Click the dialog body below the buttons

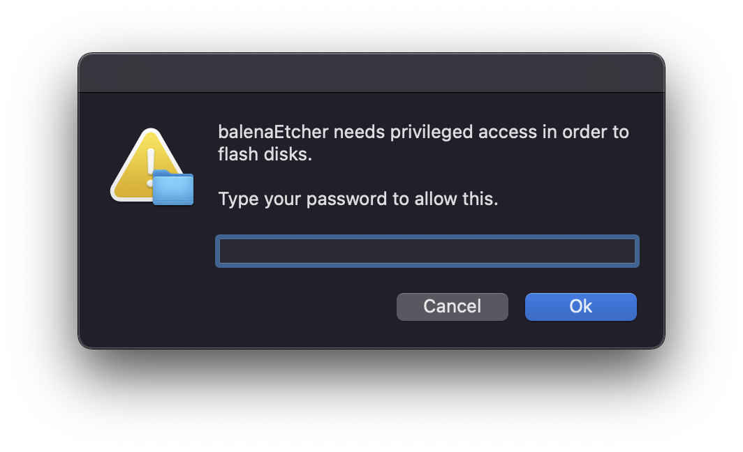point(371,335)
